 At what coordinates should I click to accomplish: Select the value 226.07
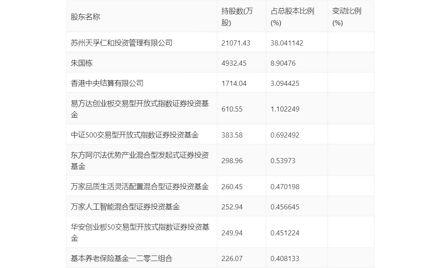[232, 259]
